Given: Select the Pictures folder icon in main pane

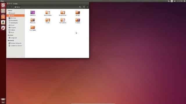Looking at the screenshot, I should coord(33,20).
